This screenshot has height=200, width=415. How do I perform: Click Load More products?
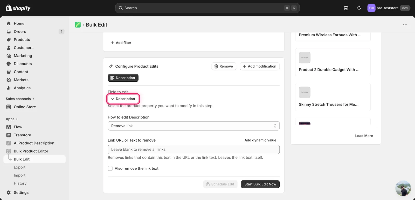click(x=364, y=136)
